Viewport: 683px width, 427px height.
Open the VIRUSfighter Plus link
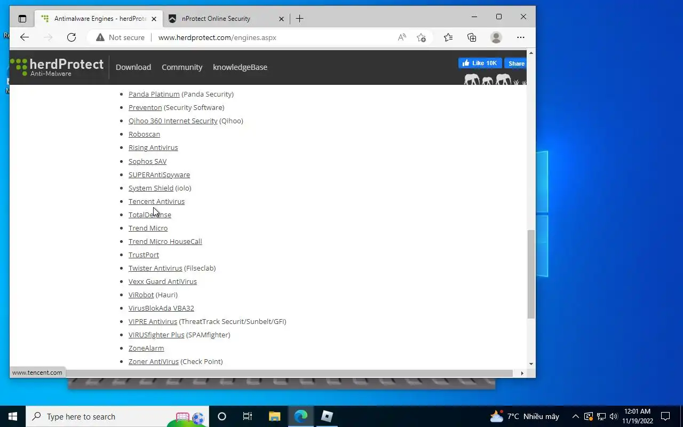tap(156, 335)
